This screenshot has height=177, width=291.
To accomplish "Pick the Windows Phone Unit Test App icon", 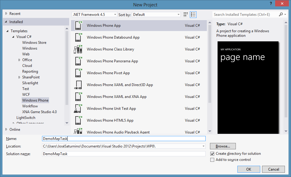I will click(78, 109).
